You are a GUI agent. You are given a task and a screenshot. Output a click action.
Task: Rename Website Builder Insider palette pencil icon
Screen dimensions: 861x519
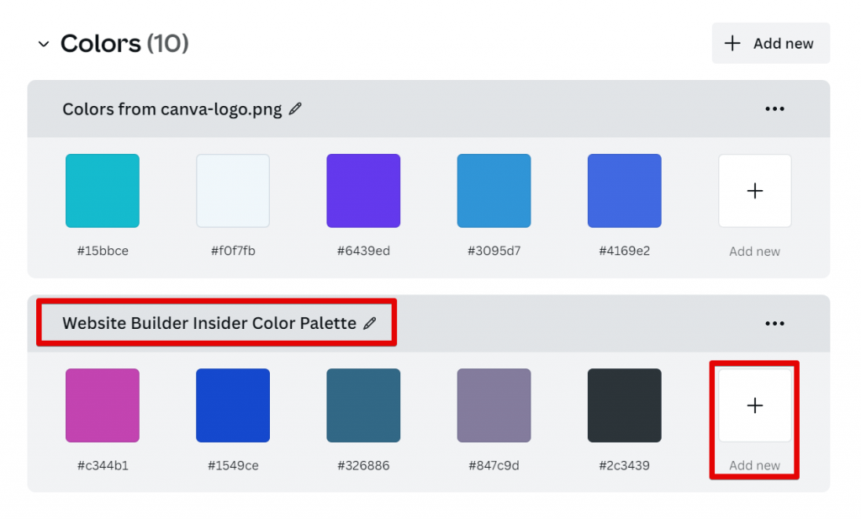pyautogui.click(x=370, y=323)
